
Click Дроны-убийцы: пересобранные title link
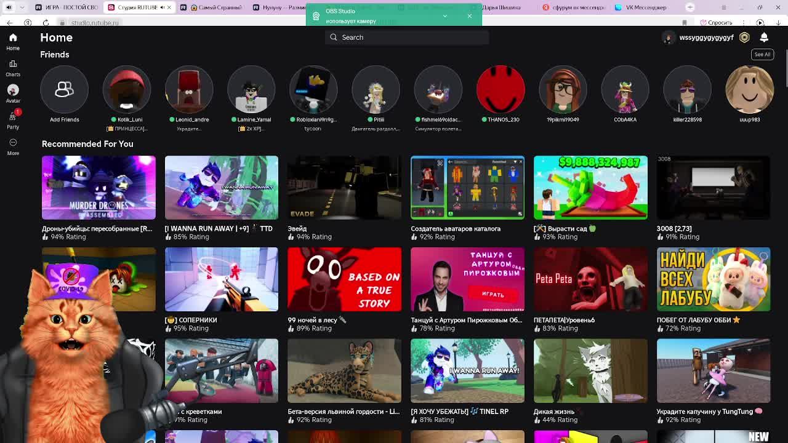[x=97, y=228]
